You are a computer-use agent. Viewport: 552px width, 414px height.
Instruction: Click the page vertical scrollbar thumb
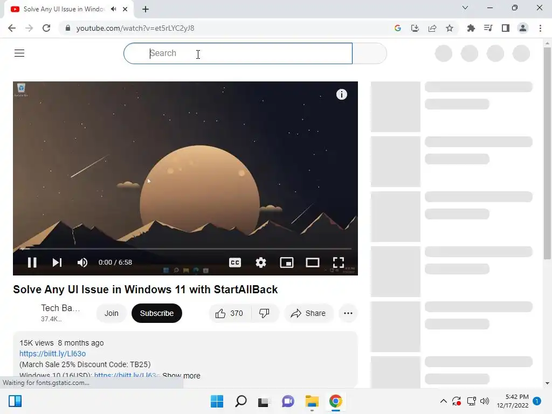point(547,153)
